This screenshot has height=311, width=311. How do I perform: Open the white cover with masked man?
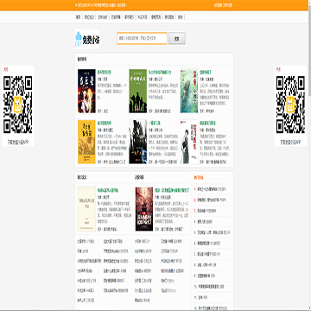pyautogui.click(x=189, y=142)
